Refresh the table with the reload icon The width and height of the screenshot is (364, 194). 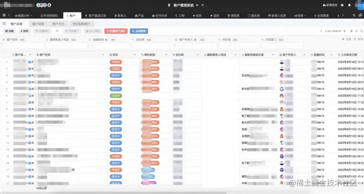[x=356, y=31]
